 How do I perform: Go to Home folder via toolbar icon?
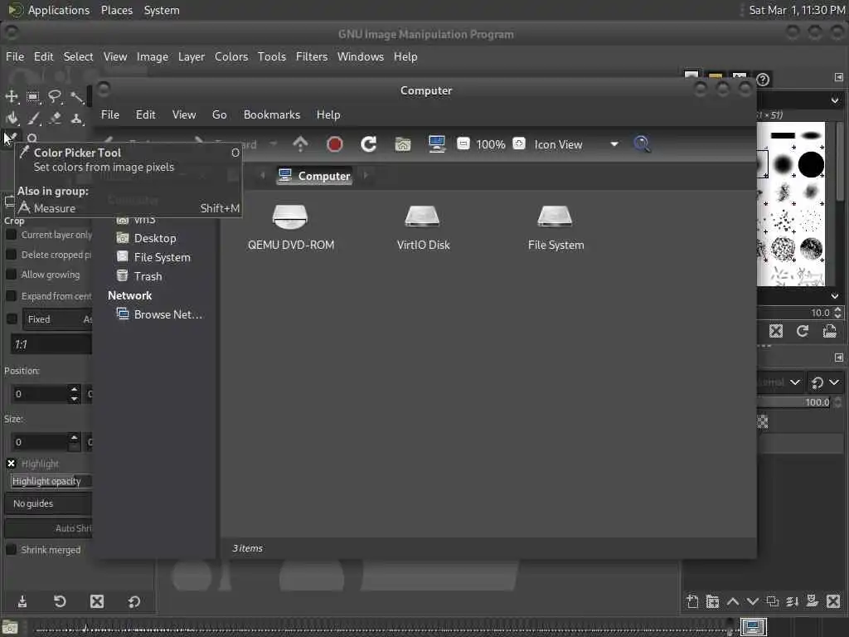(402, 144)
